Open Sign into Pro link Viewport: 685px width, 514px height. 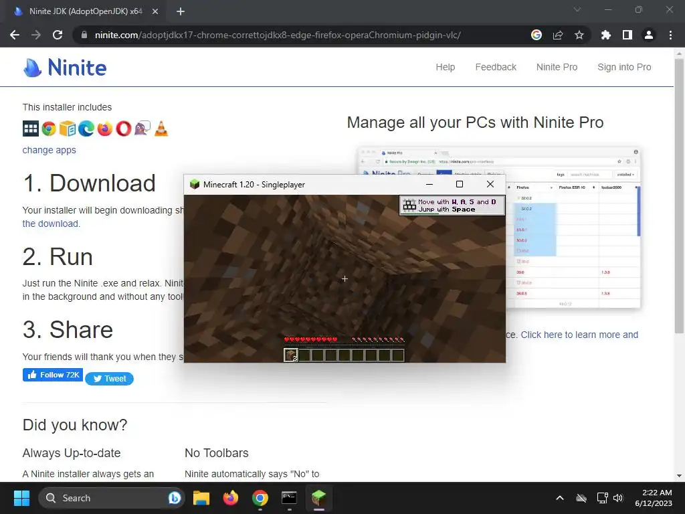click(624, 68)
